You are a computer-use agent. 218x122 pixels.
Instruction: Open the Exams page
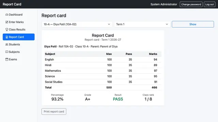tap(19, 59)
